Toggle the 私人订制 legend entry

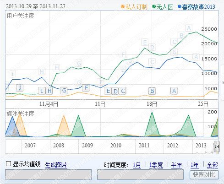[x=134, y=7]
